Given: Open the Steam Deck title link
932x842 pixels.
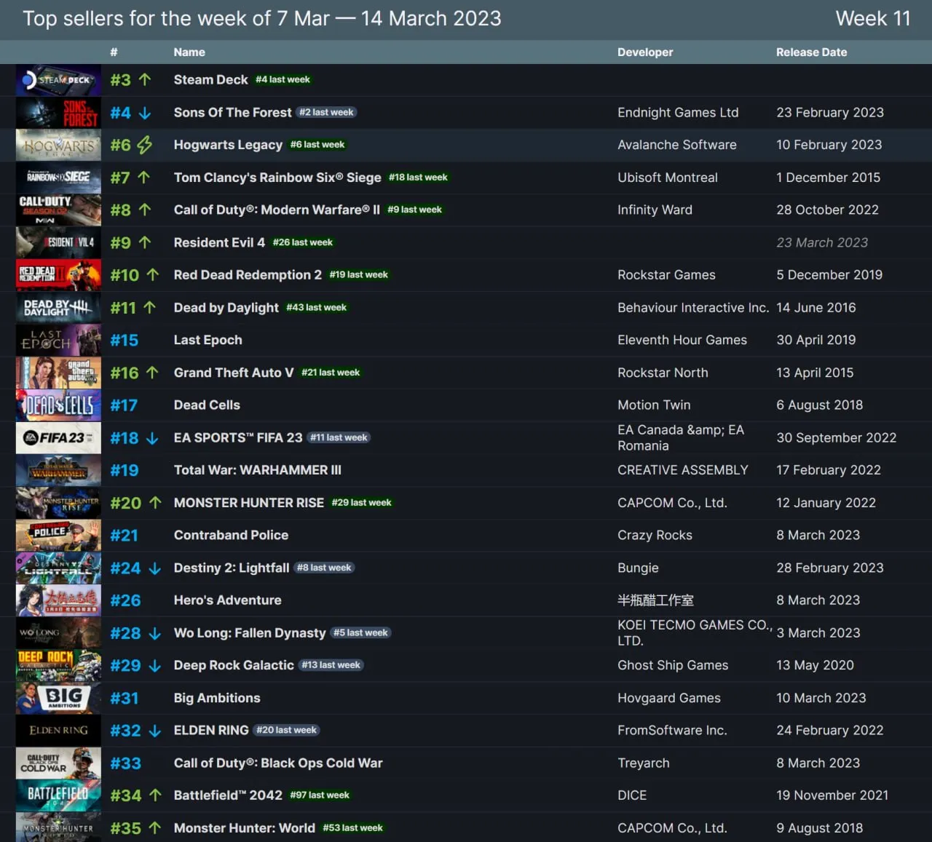Looking at the screenshot, I should [x=210, y=79].
